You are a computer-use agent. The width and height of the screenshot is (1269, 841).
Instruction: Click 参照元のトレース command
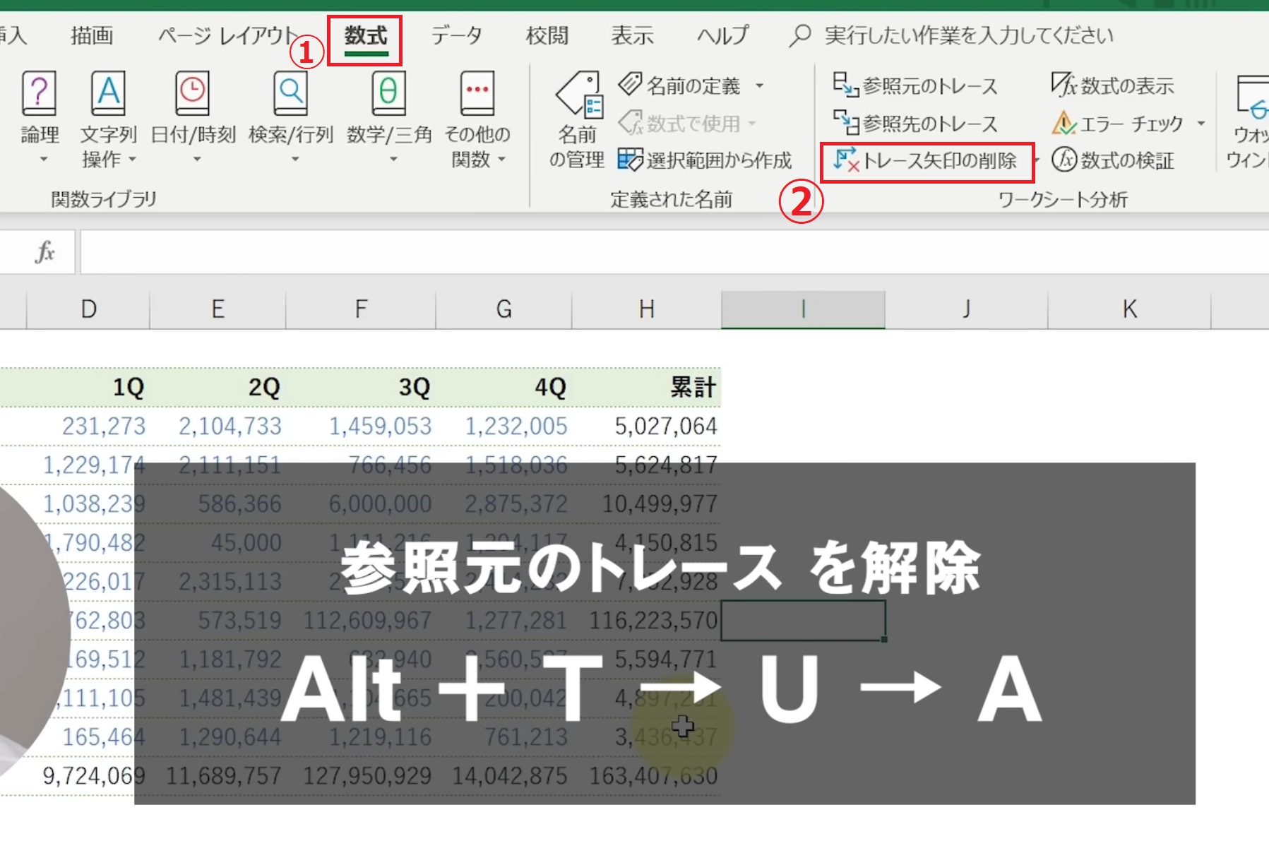point(915,86)
